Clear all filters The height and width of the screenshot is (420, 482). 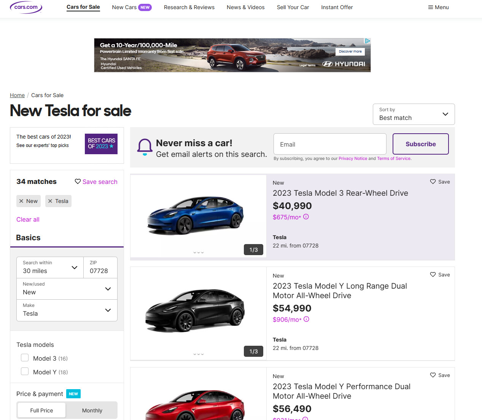tap(28, 219)
